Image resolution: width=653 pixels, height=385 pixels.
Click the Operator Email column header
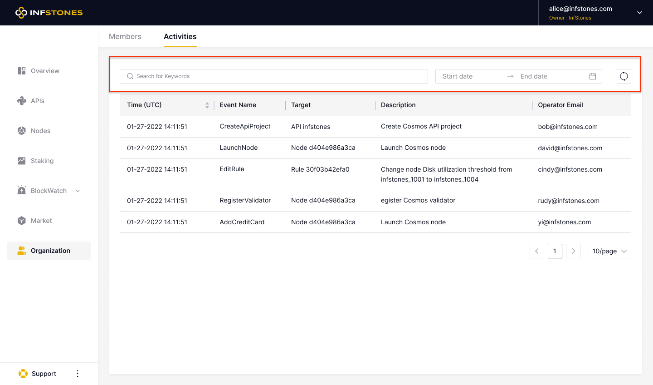click(560, 105)
